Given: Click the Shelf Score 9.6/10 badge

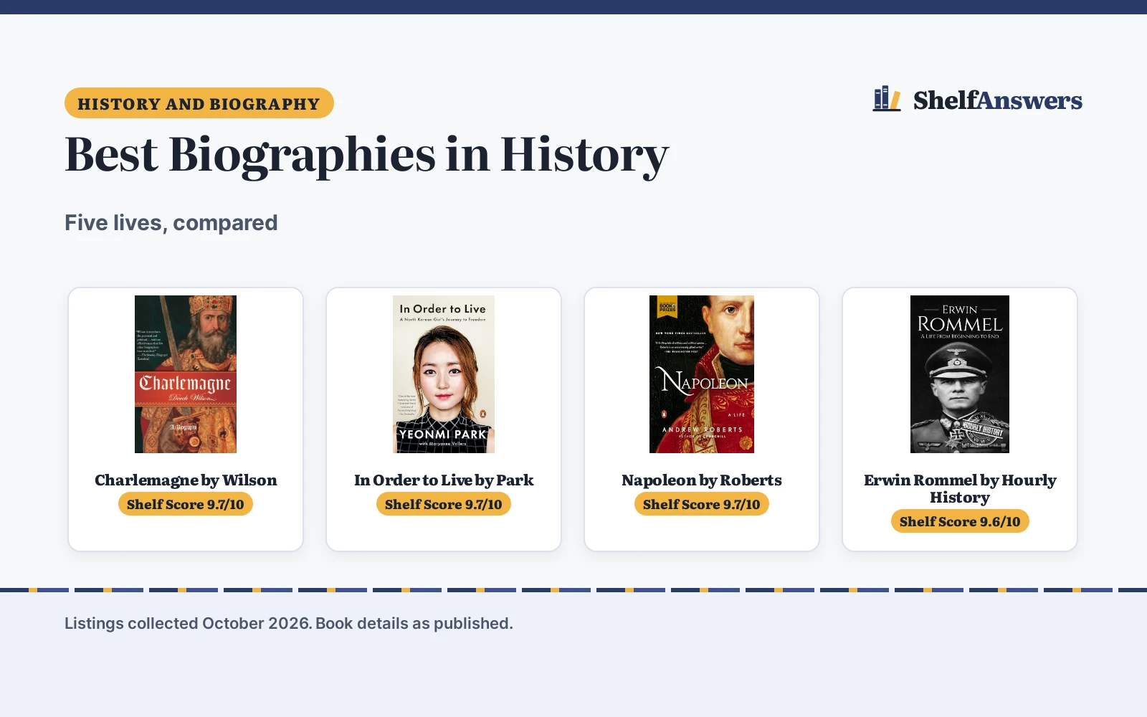Looking at the screenshot, I should point(960,521).
